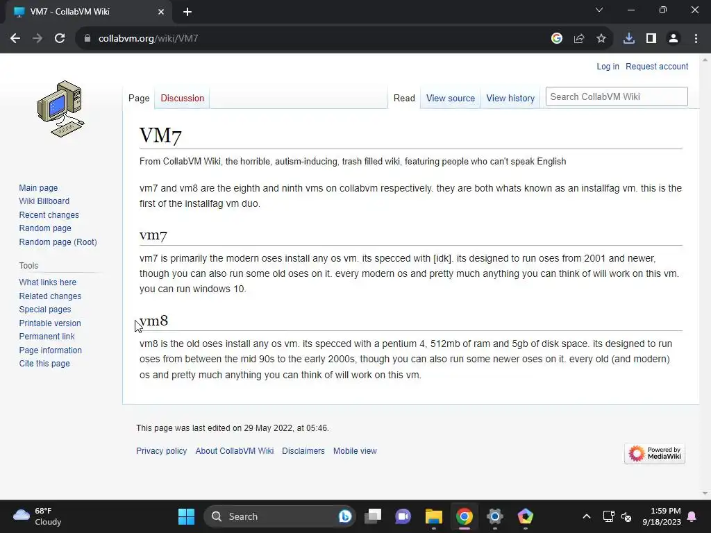Click the browser forward arrow
The height and width of the screenshot is (533, 711).
click(x=37, y=39)
